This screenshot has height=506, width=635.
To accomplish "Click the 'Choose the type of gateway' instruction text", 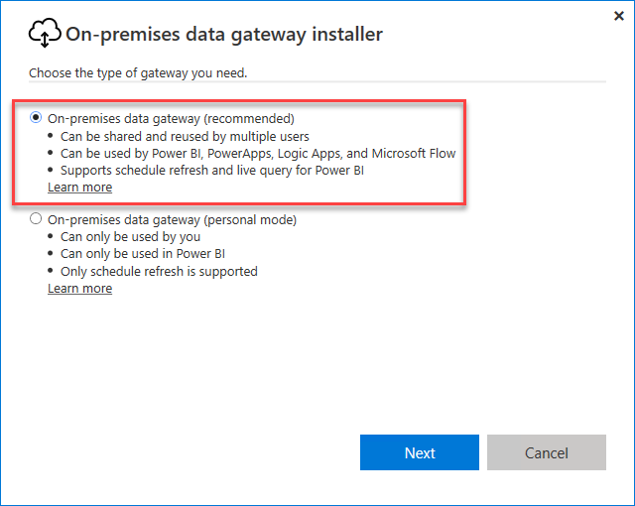I will (x=138, y=72).
